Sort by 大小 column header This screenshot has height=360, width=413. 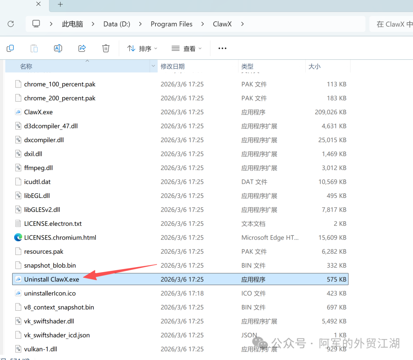coord(314,66)
